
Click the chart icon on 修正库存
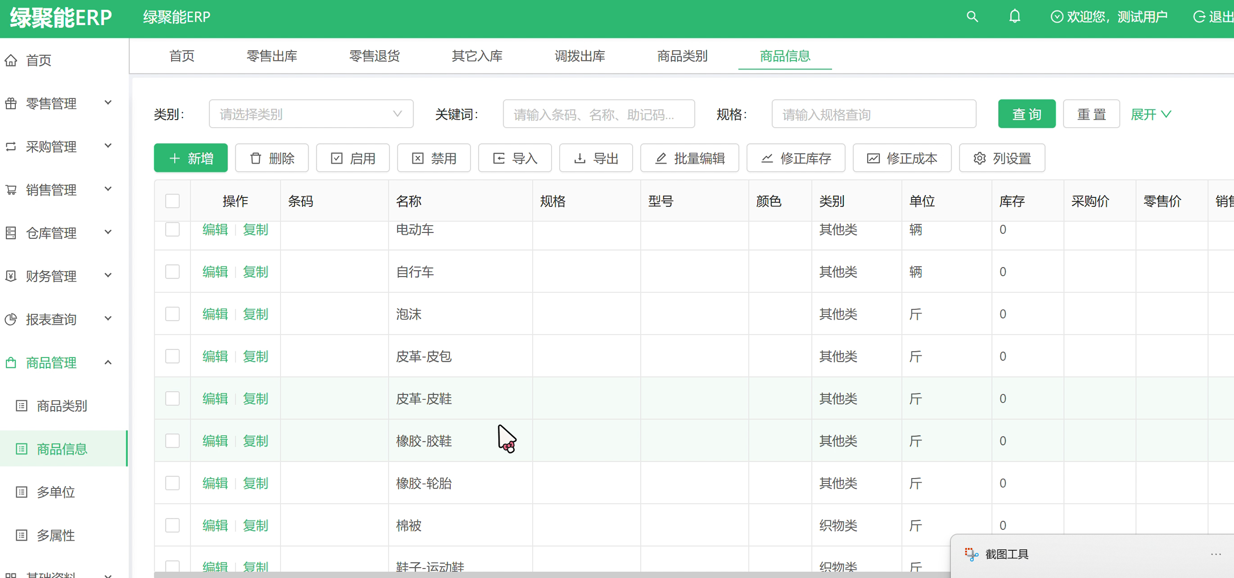point(767,158)
